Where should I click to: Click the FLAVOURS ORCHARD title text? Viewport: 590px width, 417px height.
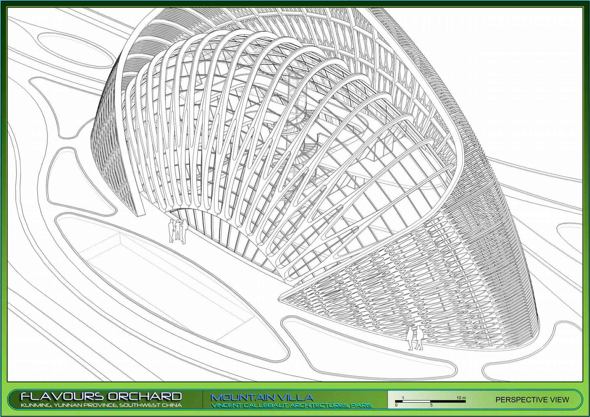tap(101, 396)
